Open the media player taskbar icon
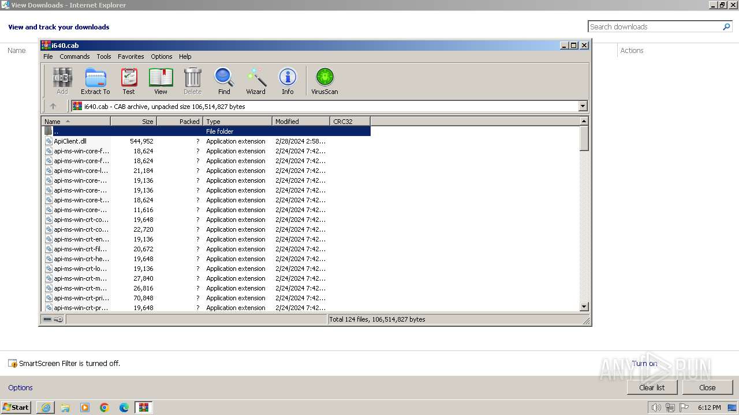Screen dimensions: 739x415 [85, 408]
